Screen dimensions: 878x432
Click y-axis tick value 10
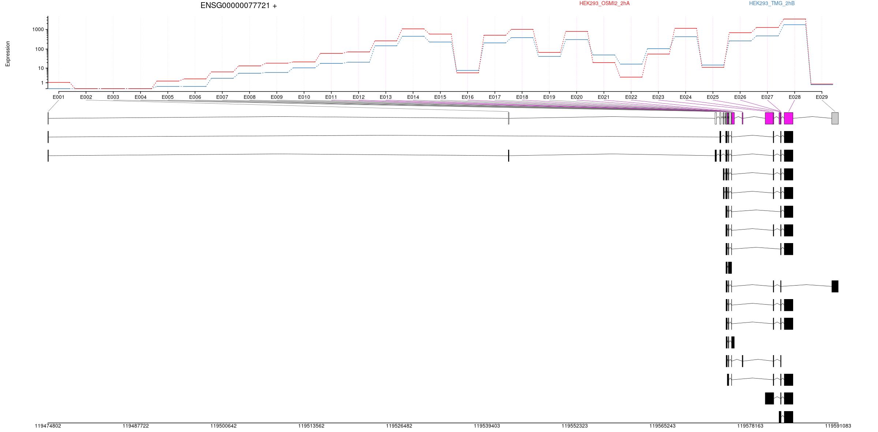coord(41,68)
